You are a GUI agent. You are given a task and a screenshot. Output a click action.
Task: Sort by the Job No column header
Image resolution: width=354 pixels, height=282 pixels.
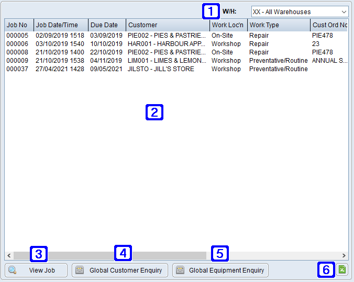(19, 25)
